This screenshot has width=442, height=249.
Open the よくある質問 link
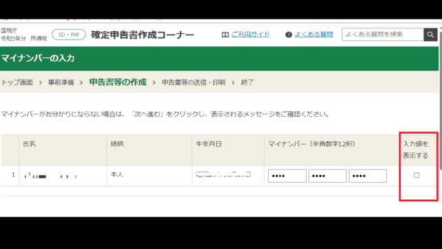tap(314, 35)
